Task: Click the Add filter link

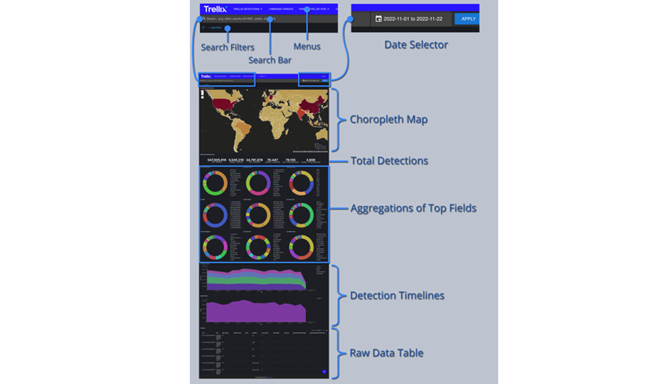Action: click(215, 27)
